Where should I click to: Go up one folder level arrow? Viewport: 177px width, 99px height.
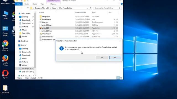(28, 8)
